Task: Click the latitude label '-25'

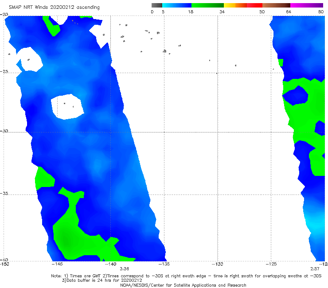Action: (x=4, y=71)
